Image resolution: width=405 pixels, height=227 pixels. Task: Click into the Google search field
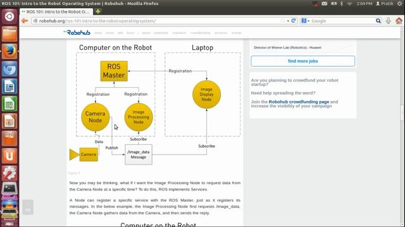click(x=342, y=21)
